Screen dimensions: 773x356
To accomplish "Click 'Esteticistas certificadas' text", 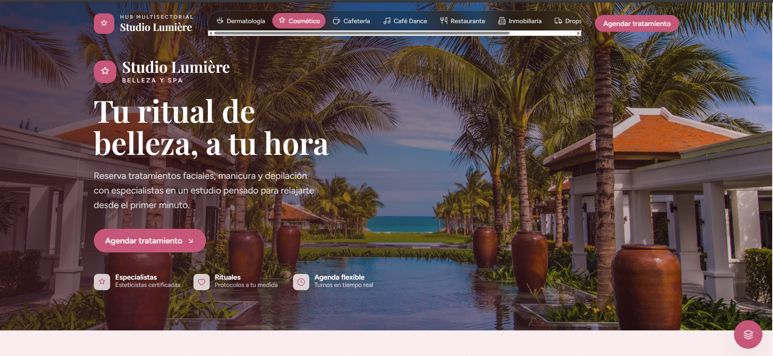I will (x=148, y=285).
